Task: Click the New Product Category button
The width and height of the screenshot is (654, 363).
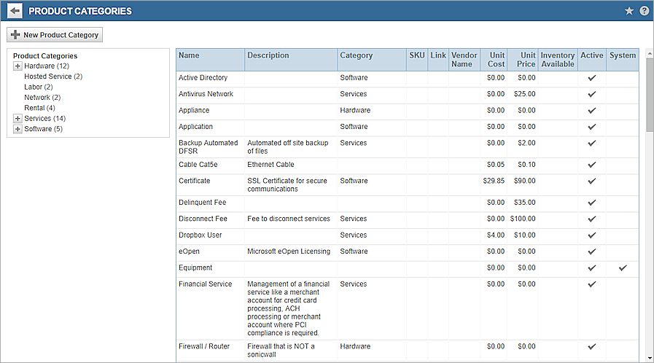Action: click(x=55, y=35)
